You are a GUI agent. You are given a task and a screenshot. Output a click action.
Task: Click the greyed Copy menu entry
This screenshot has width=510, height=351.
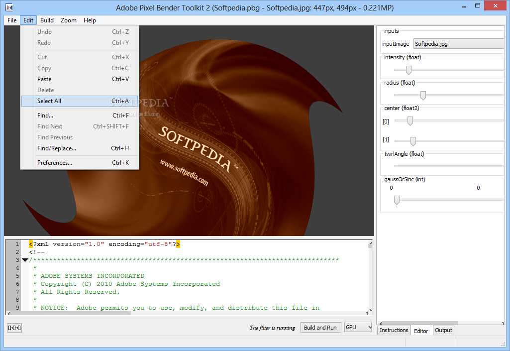80,68
